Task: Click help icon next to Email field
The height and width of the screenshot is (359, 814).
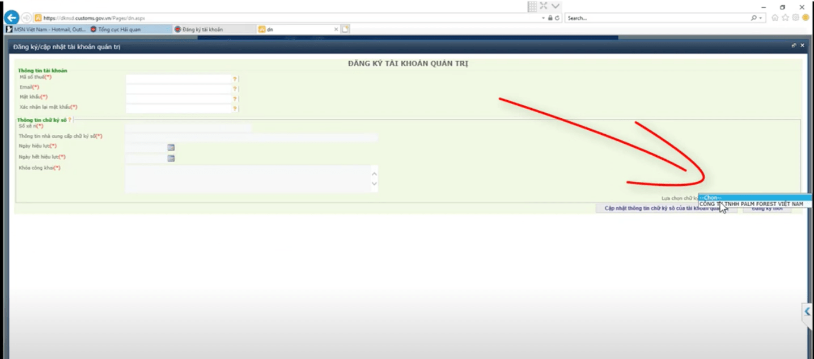Action: 234,89
